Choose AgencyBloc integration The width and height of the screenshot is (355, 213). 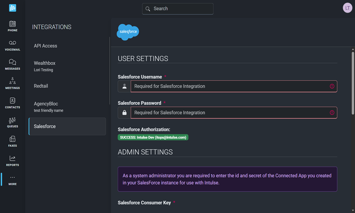click(x=46, y=106)
